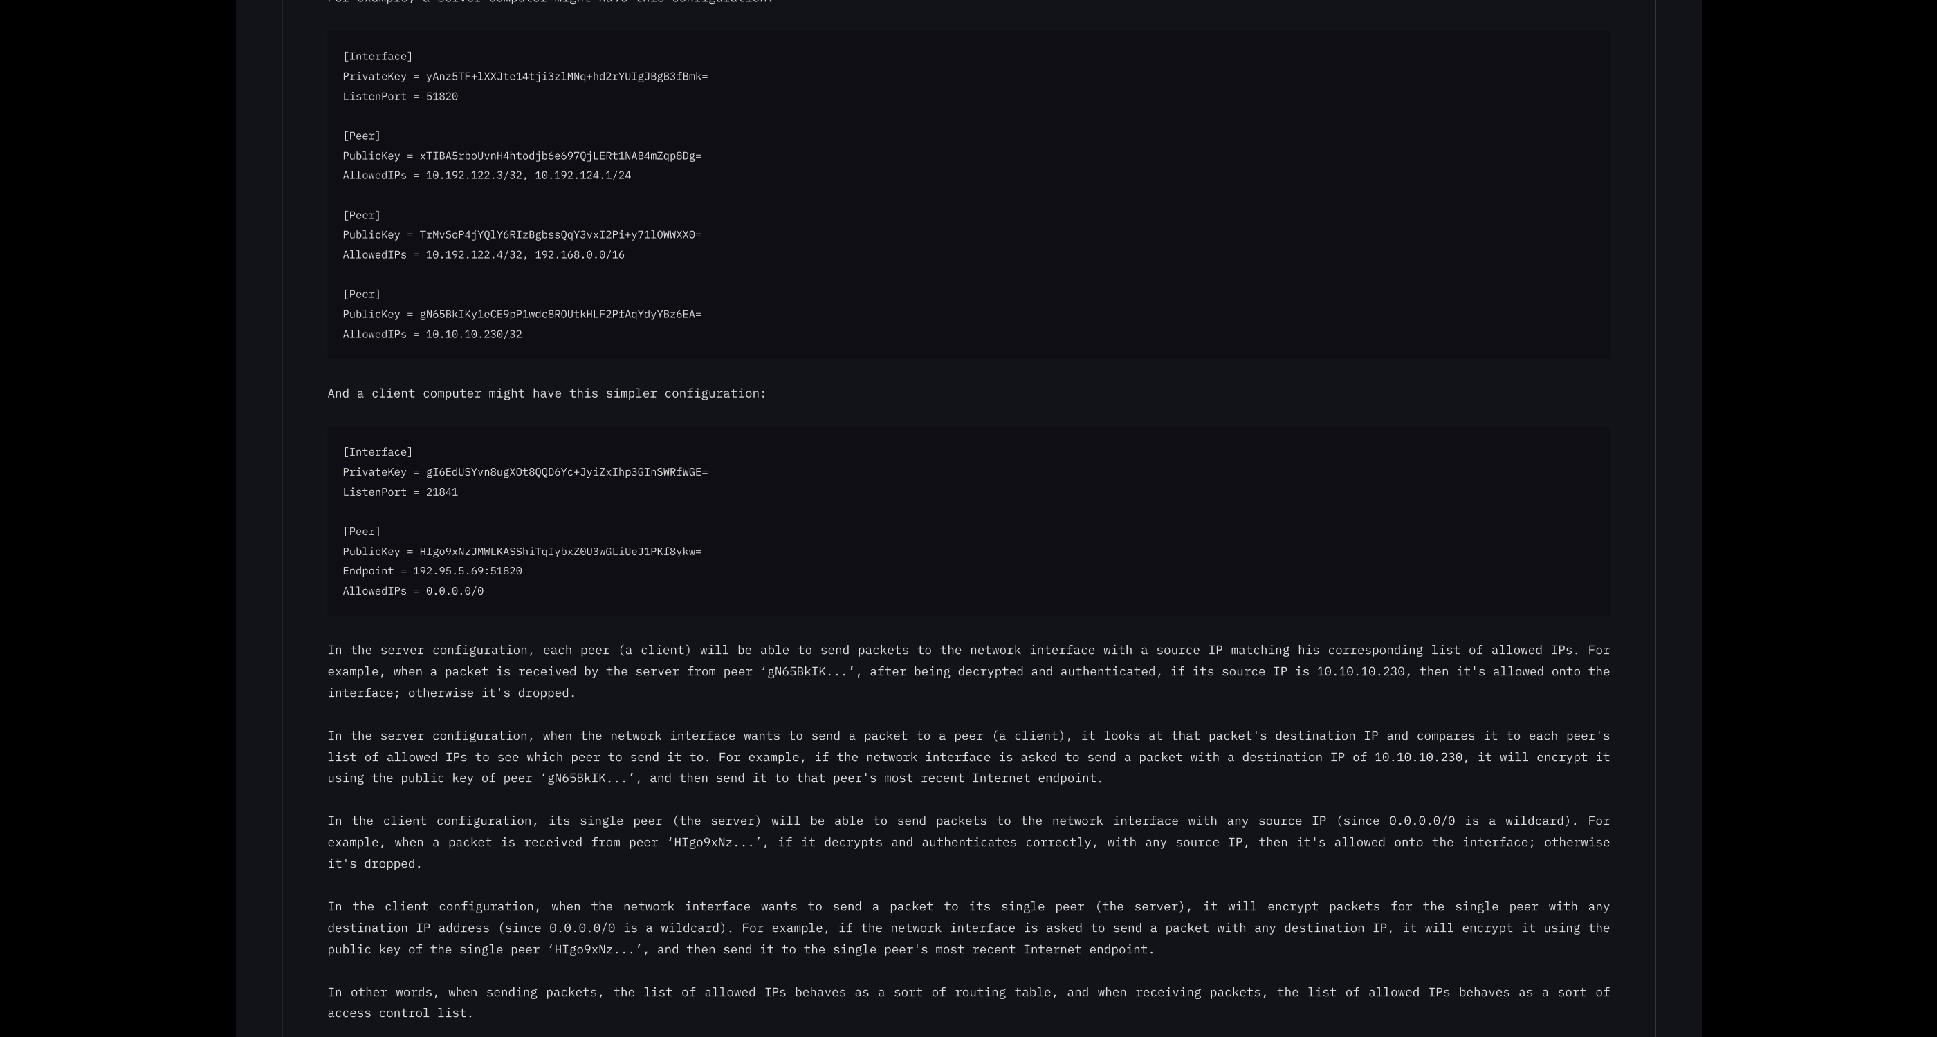This screenshot has width=1937, height=1037.
Task: Click the PublicKey line starting HIgo9xNzJMWLKASShi
Action: [x=522, y=552]
